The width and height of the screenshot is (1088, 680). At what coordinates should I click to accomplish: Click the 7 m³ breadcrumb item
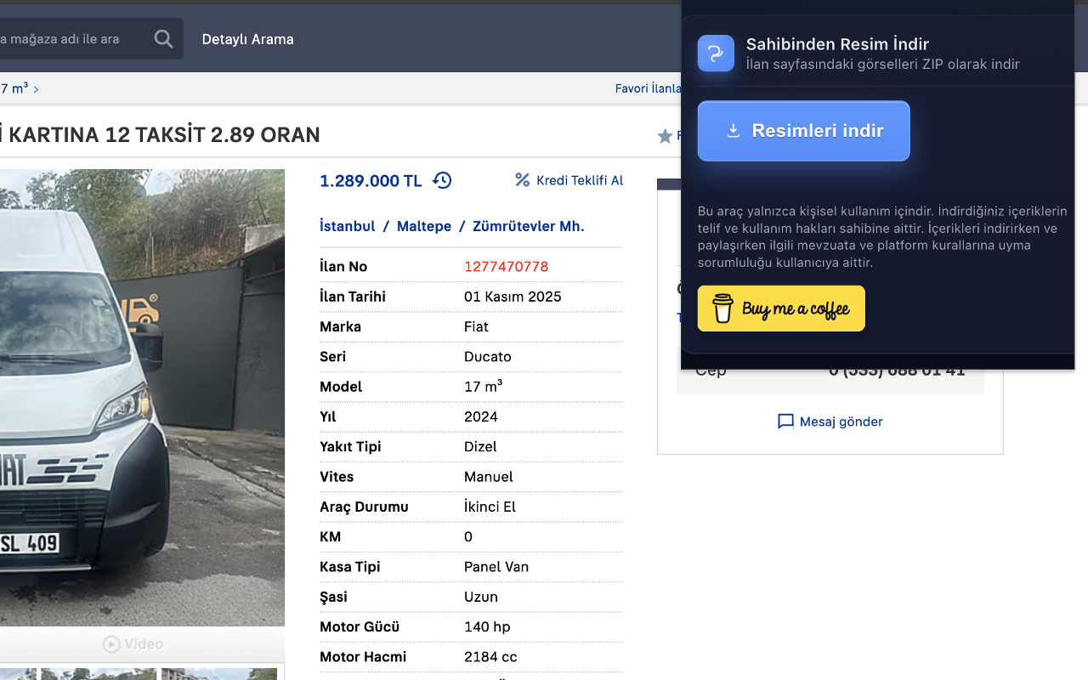coord(14,88)
